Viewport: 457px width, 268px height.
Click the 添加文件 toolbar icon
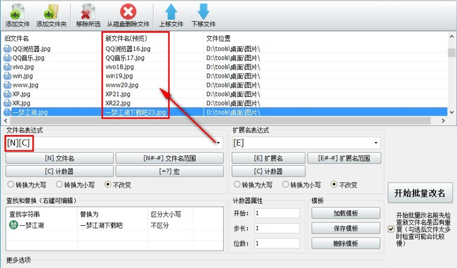[x=17, y=12]
